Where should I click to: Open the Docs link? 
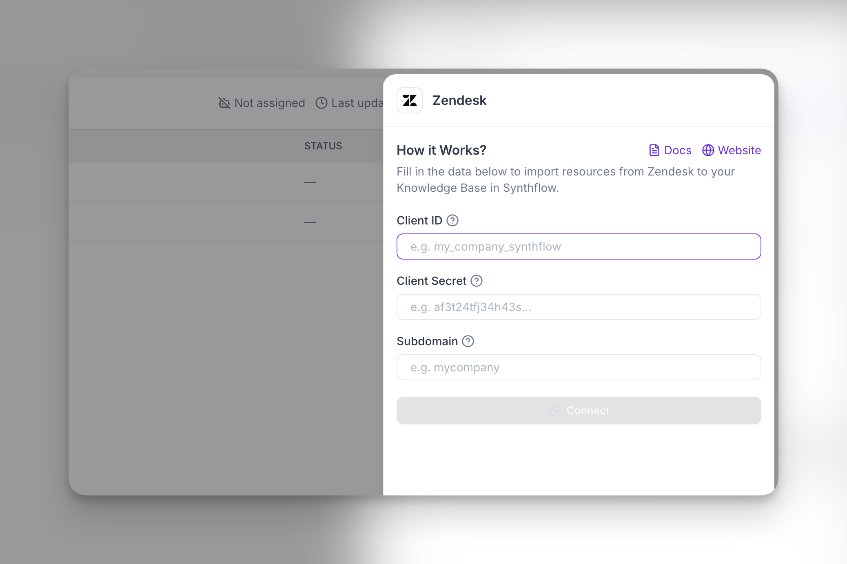coord(677,150)
